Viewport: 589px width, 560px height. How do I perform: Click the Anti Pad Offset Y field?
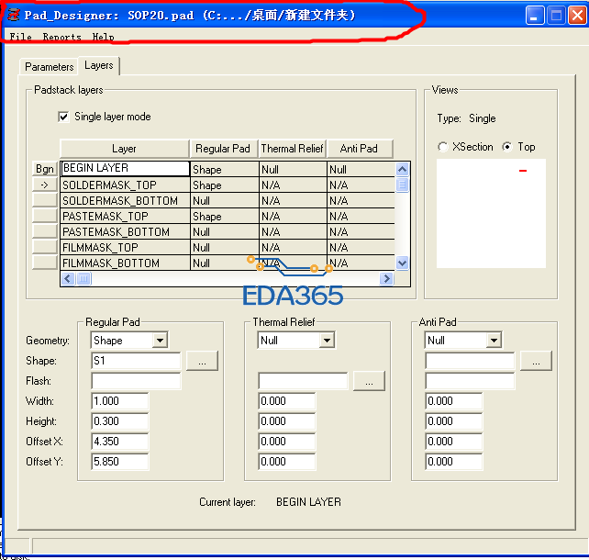454,462
